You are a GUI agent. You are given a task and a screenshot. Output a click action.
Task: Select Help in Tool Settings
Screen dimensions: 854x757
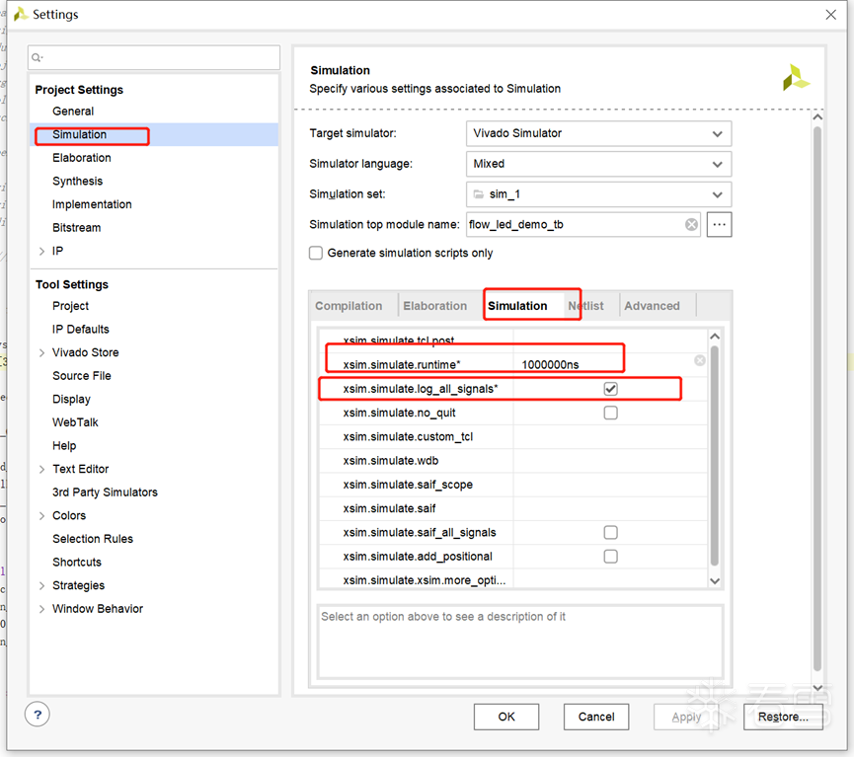[x=64, y=446]
